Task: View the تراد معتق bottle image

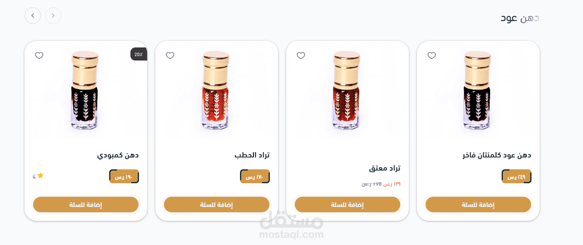Action: [x=347, y=90]
